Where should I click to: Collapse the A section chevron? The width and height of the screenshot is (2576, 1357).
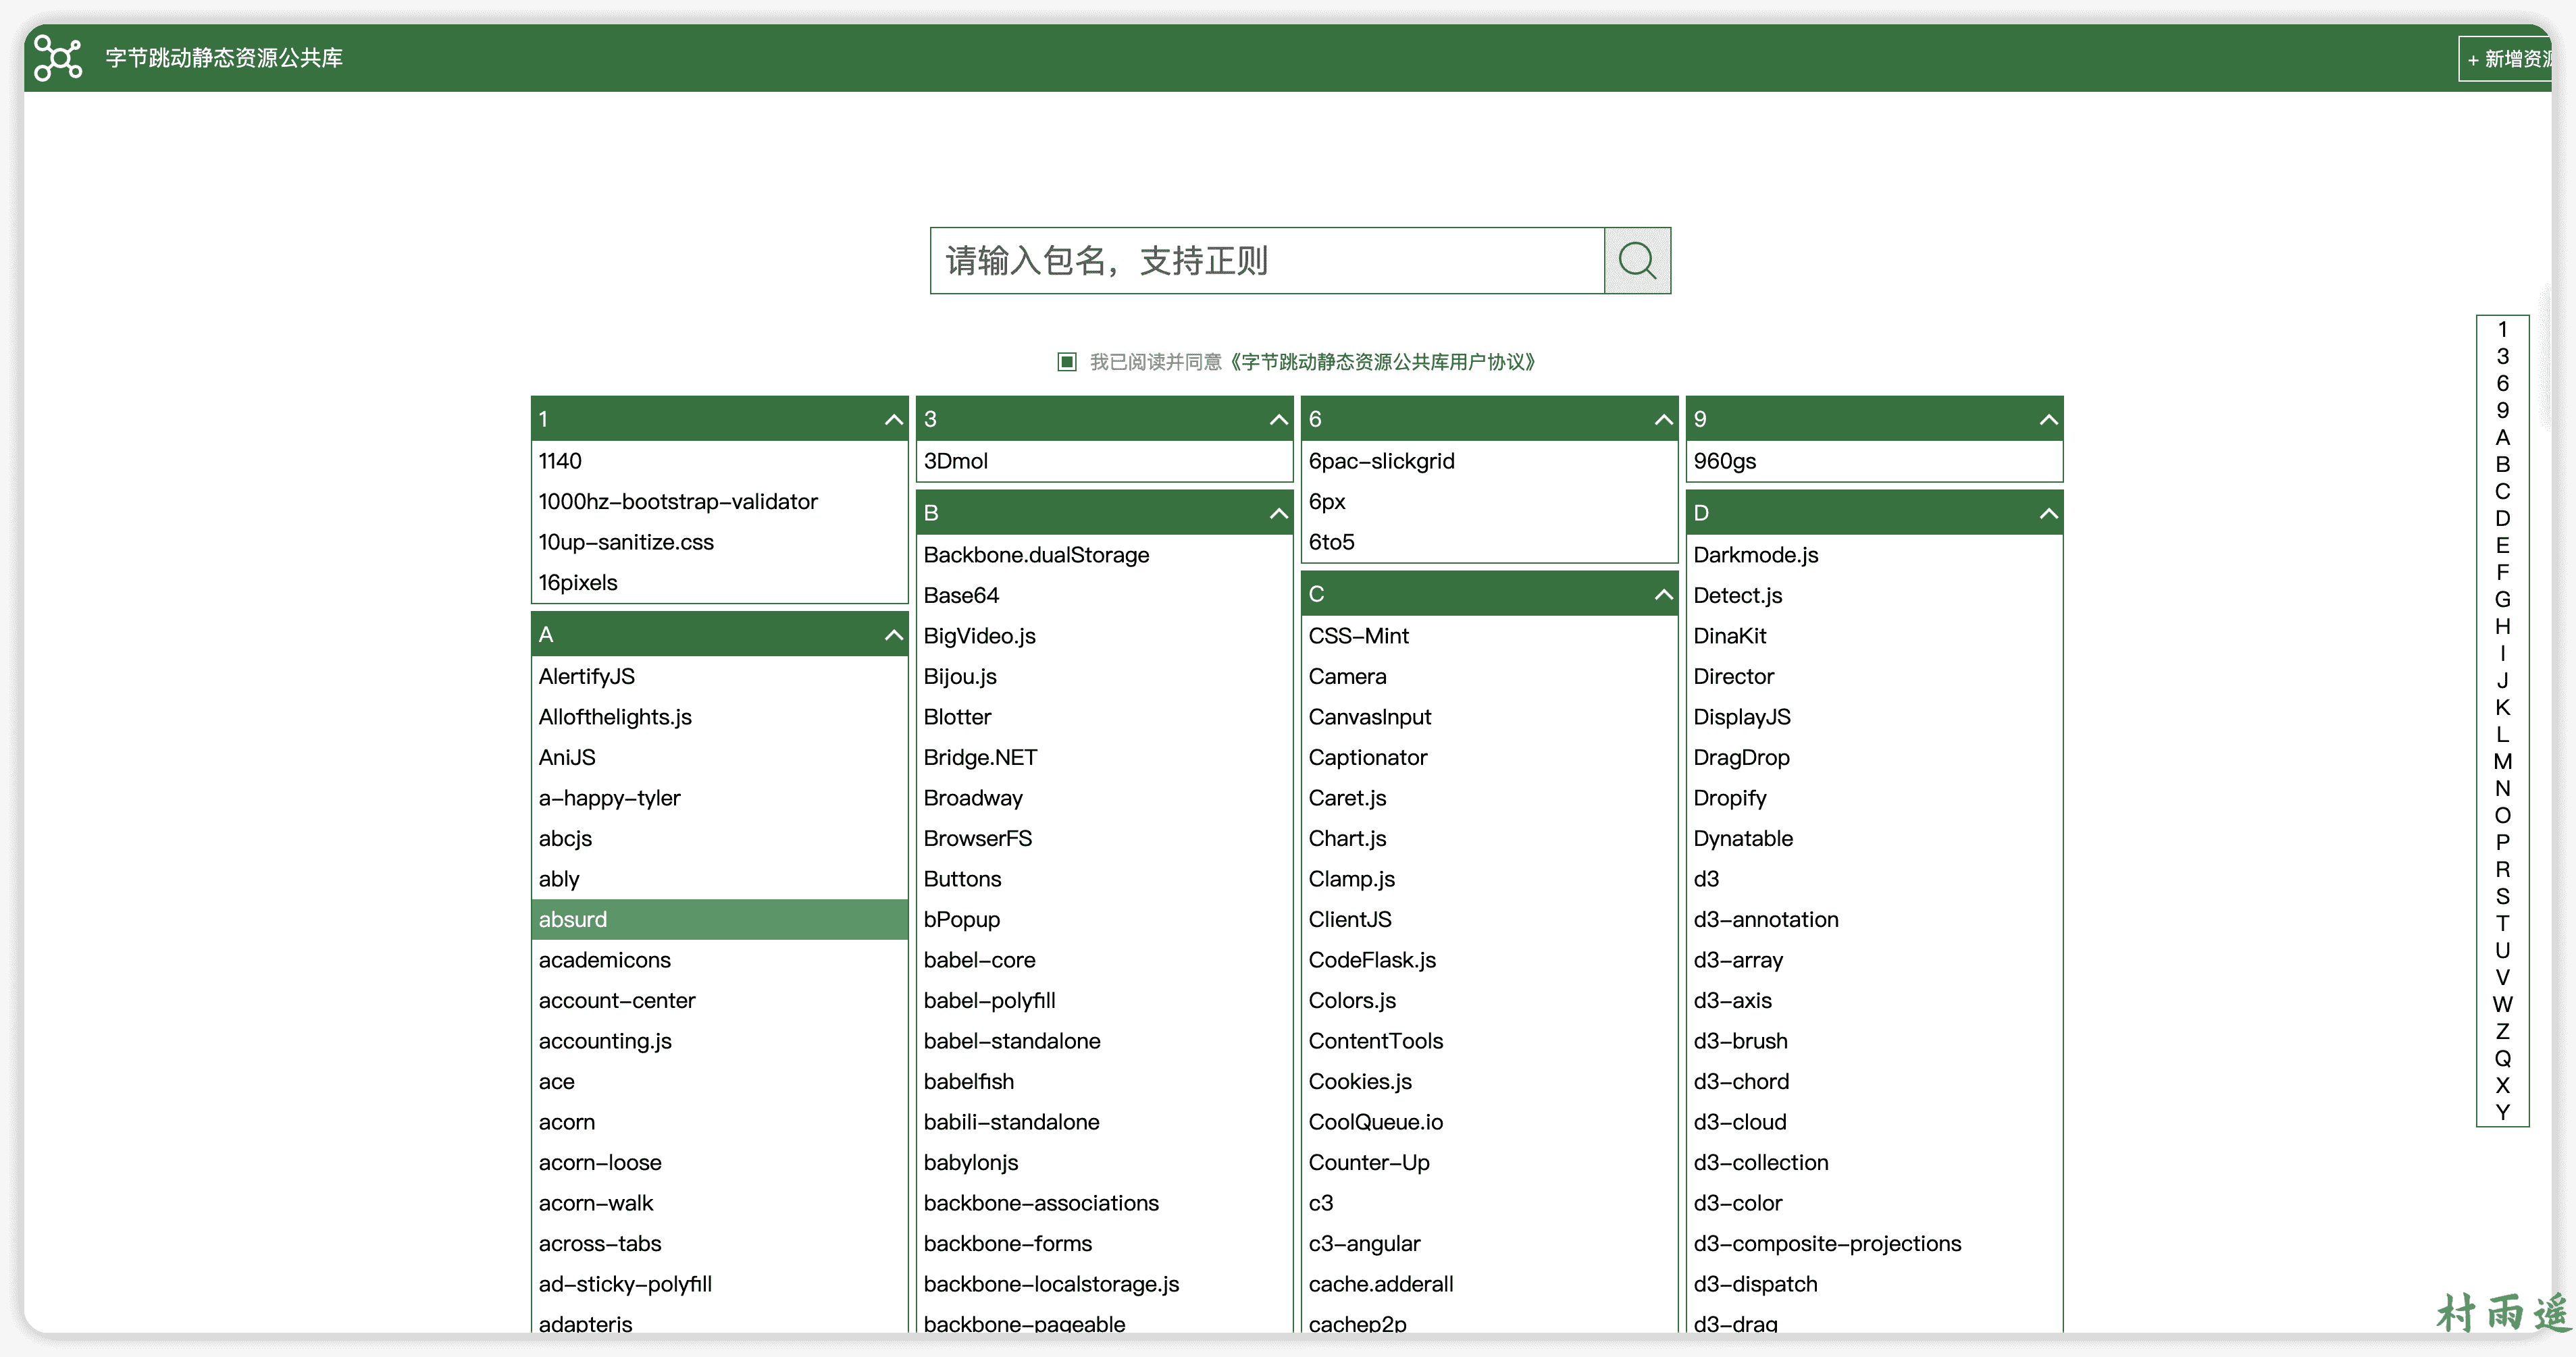(x=893, y=635)
